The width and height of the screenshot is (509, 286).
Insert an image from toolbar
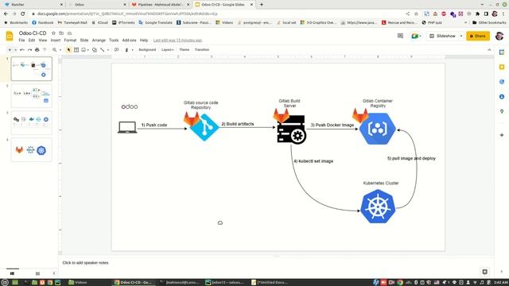tap(84, 49)
